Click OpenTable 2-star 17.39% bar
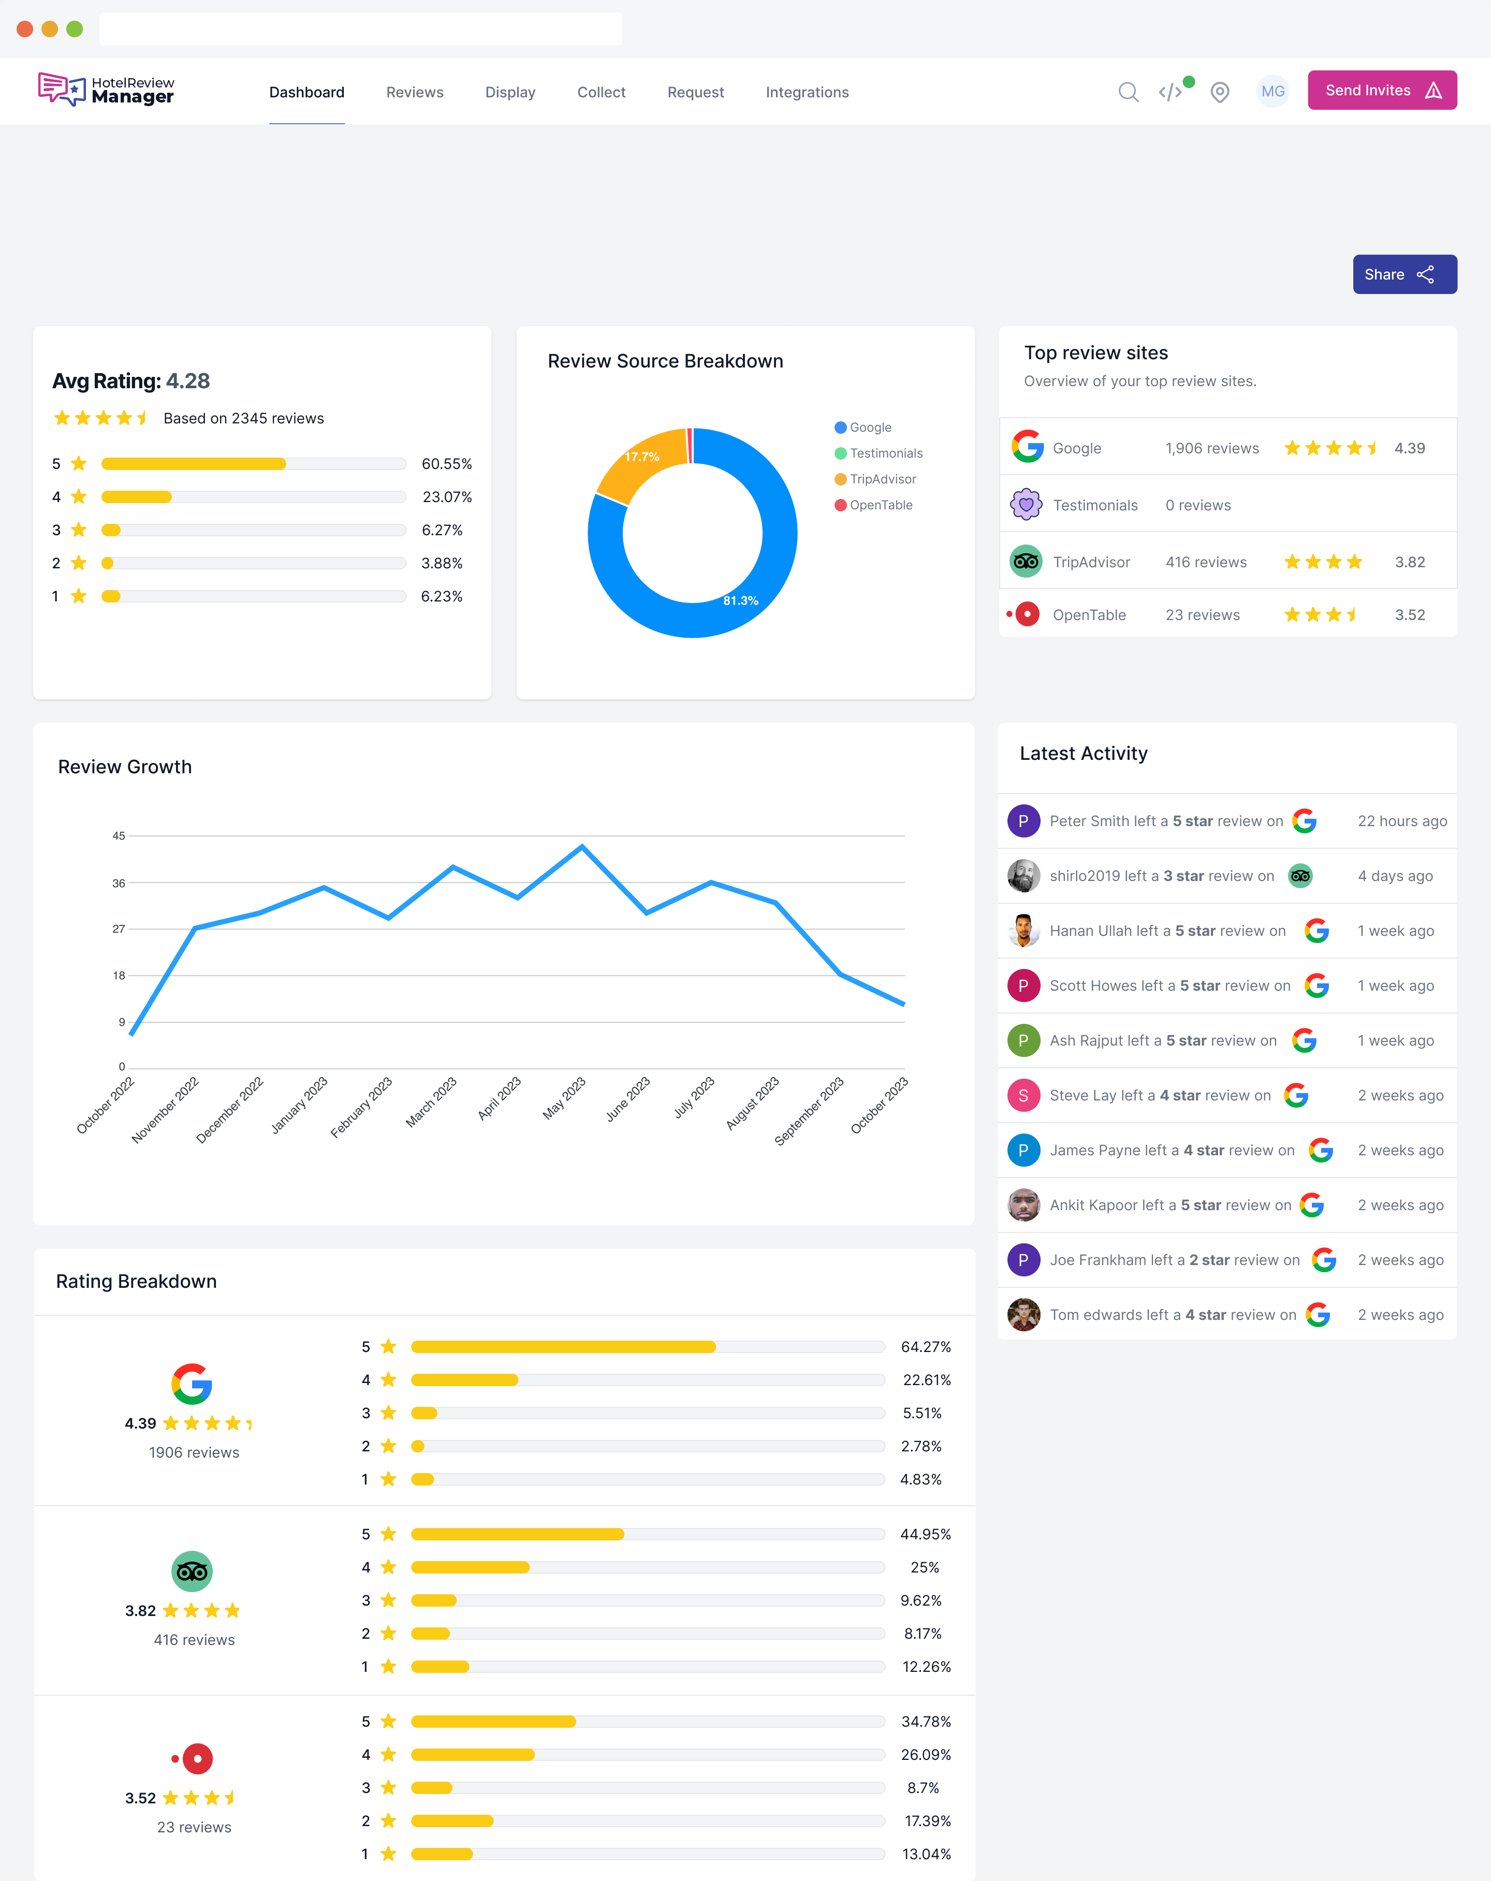Screen dimensions: 1491x1881 click(647, 1821)
